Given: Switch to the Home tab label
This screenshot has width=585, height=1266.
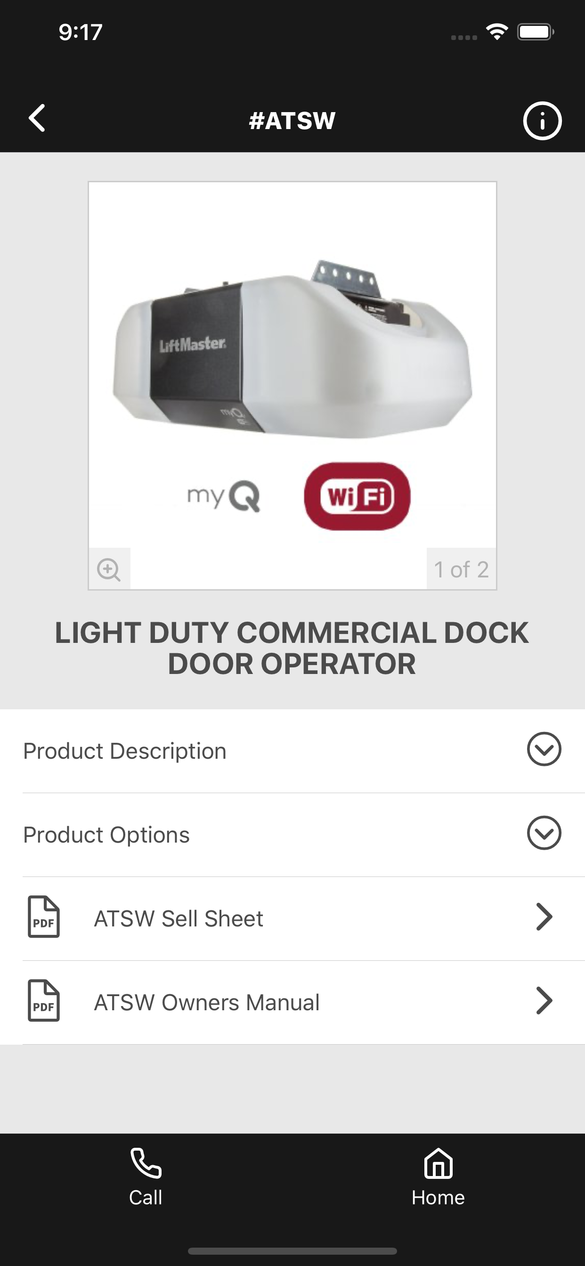Looking at the screenshot, I should (438, 1198).
